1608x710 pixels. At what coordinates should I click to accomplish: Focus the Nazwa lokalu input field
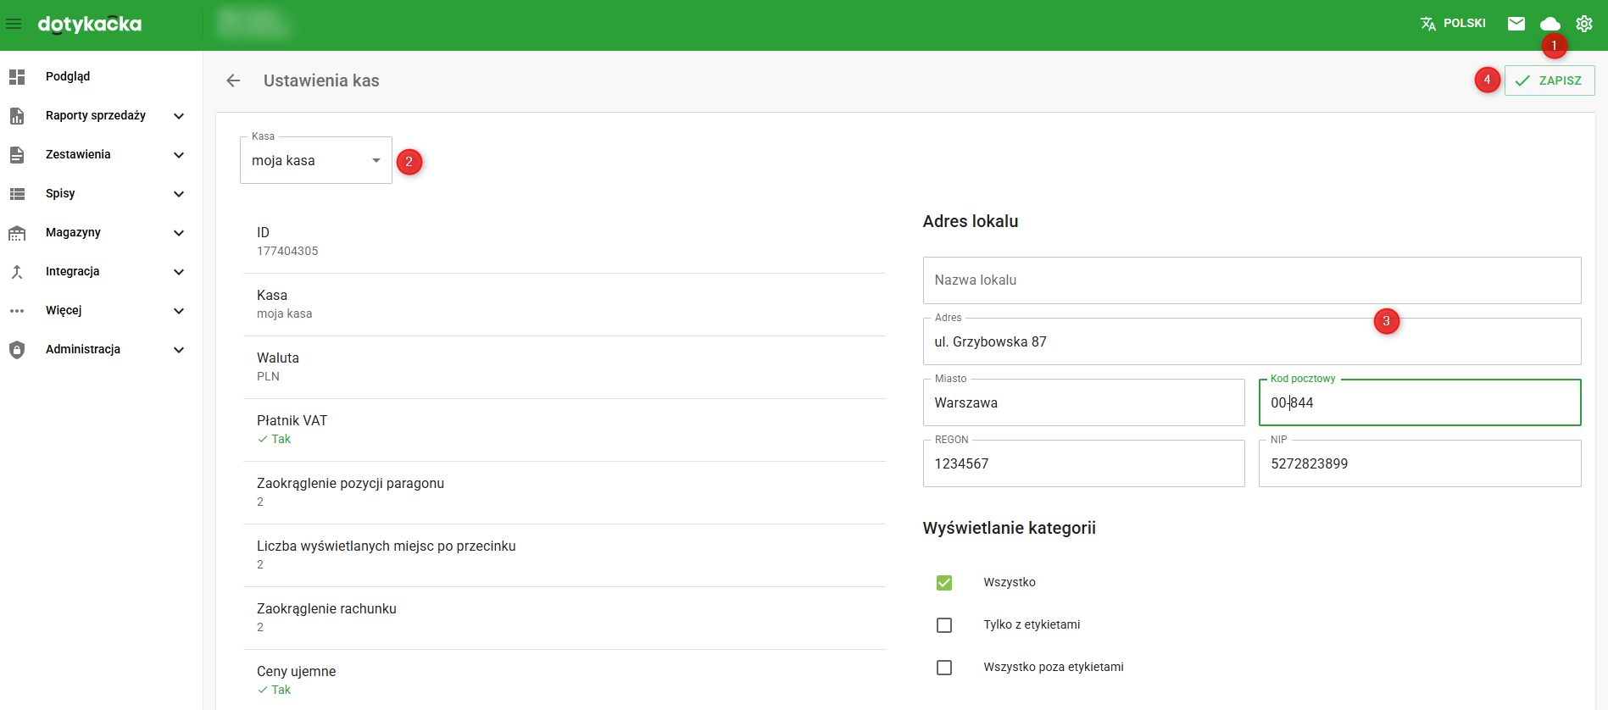tap(1251, 280)
